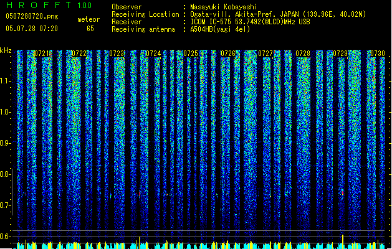The image size is (392, 249).
Task: Click the 0.6 frequency axis label
Action: pos(6,237)
